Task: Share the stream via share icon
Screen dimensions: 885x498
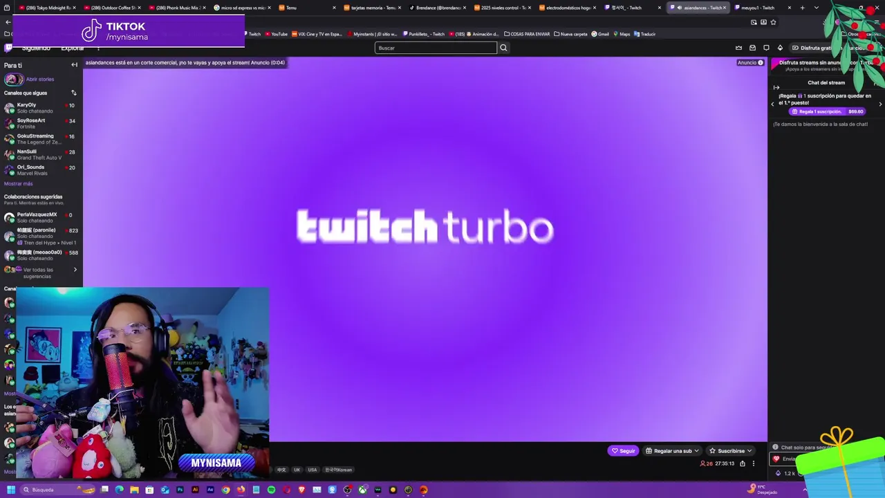Action: coord(743,463)
